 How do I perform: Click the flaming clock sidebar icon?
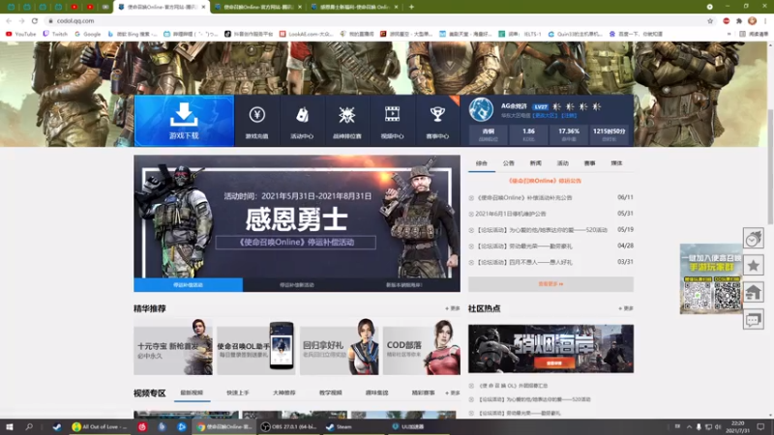pos(754,239)
